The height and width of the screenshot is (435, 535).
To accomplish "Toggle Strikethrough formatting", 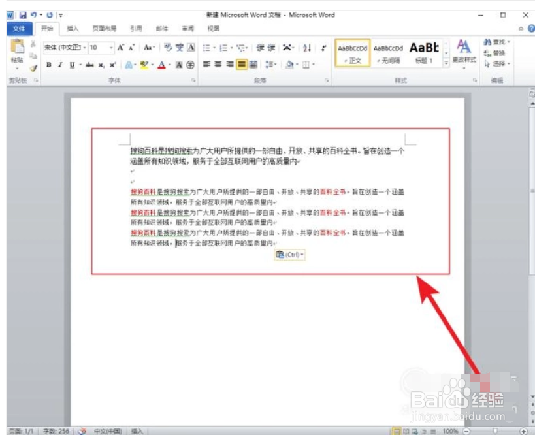I will 89,65.
